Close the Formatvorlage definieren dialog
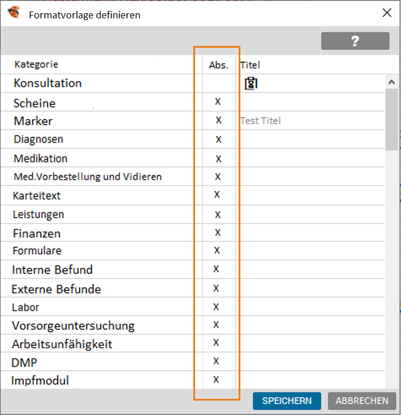The width and height of the screenshot is (401, 415). 387,14
